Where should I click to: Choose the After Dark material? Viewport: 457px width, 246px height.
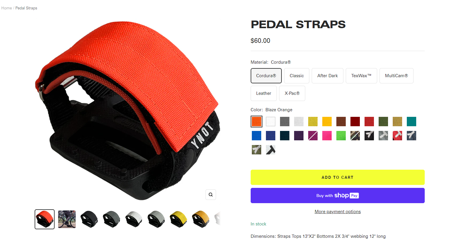pyautogui.click(x=328, y=76)
